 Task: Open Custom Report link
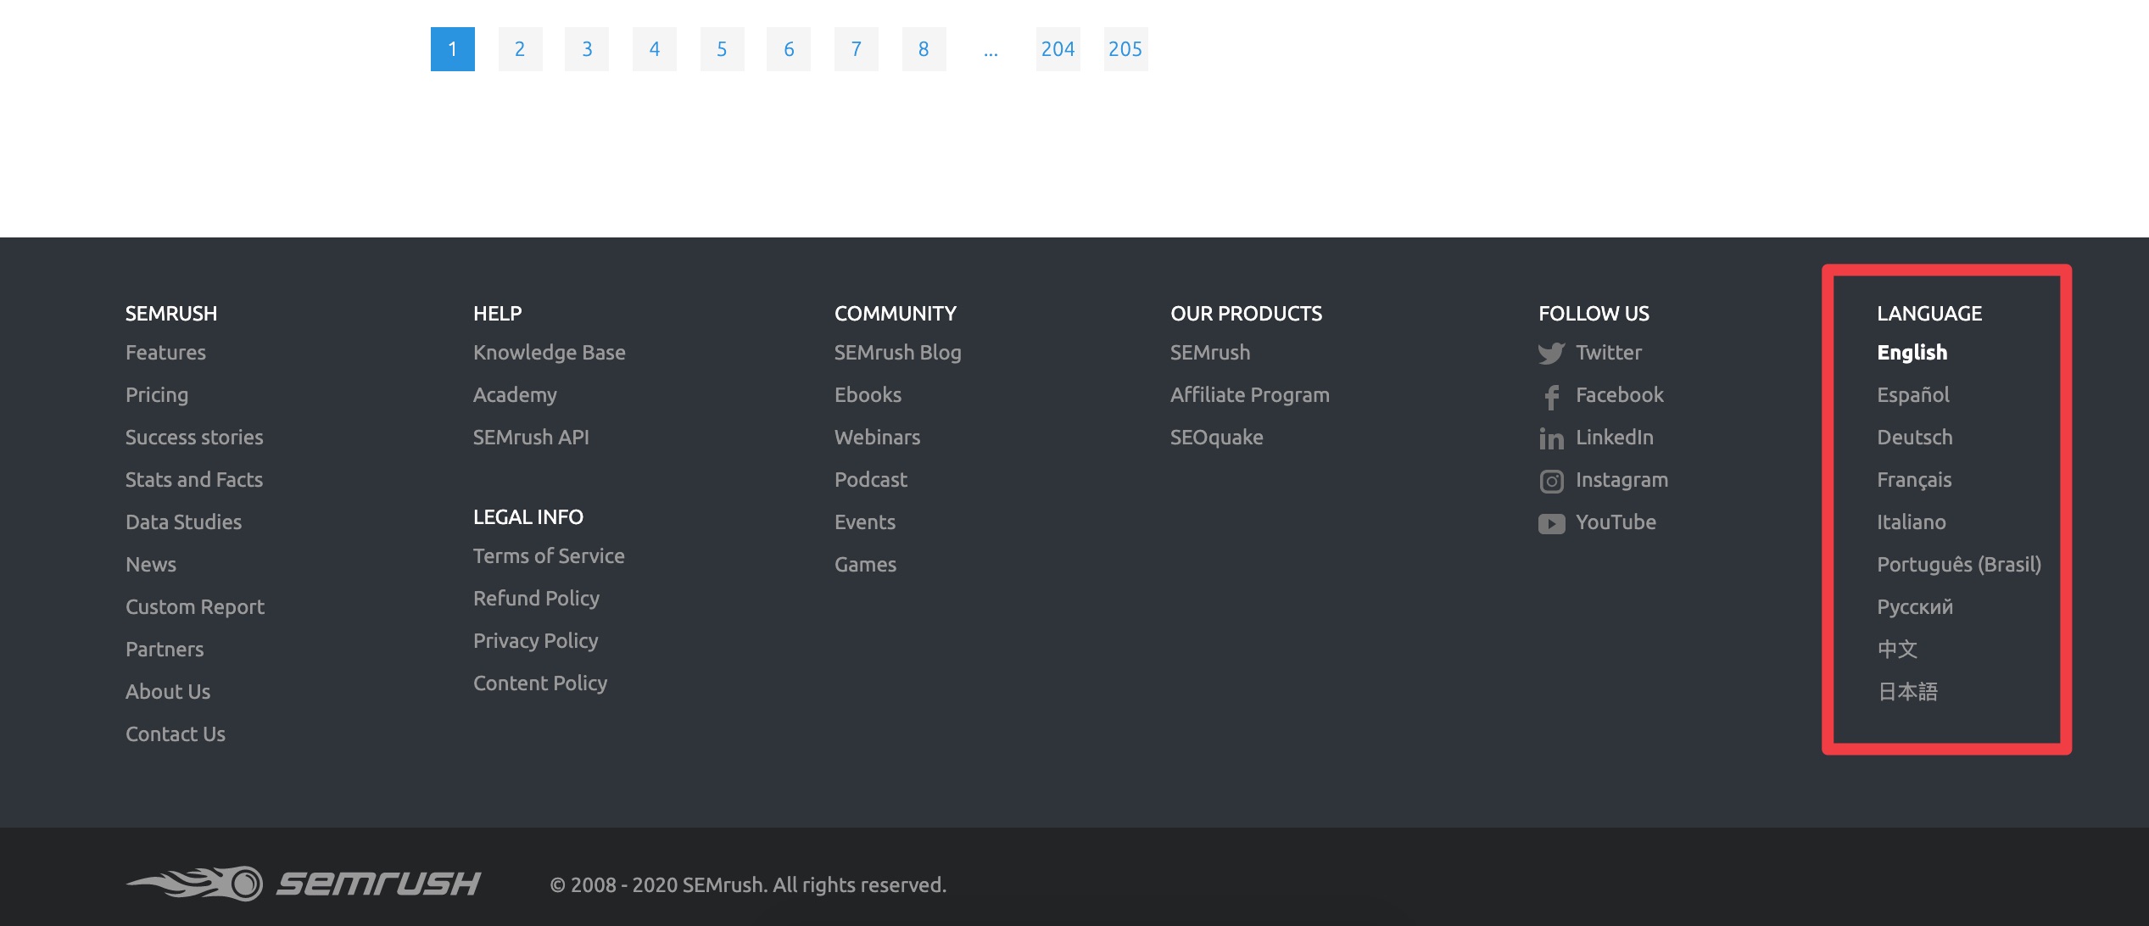click(195, 607)
